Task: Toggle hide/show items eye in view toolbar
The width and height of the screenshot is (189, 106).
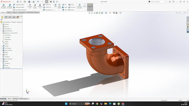Action: (110, 13)
